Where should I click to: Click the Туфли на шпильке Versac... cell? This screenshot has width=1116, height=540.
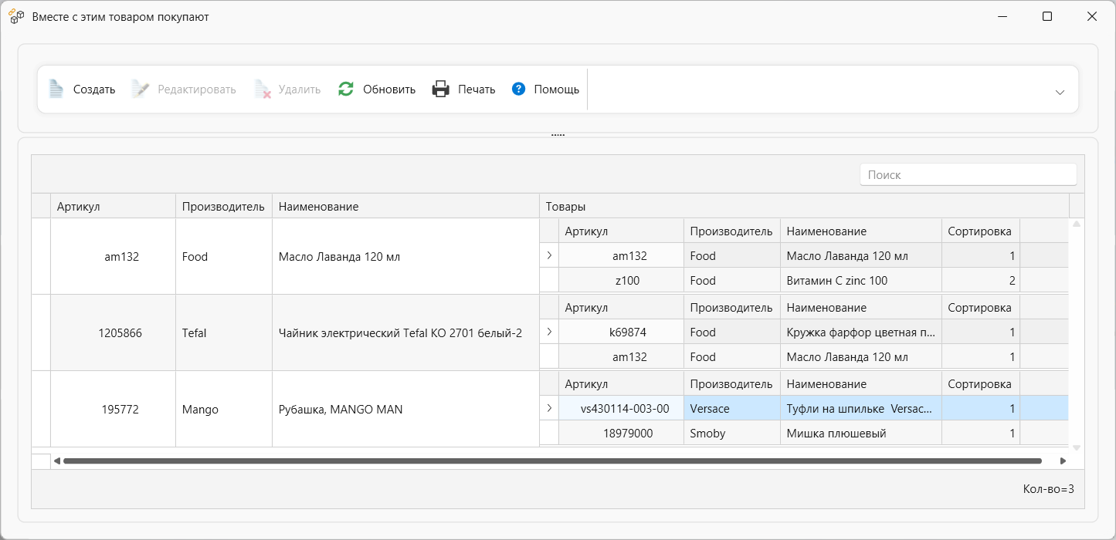(860, 409)
